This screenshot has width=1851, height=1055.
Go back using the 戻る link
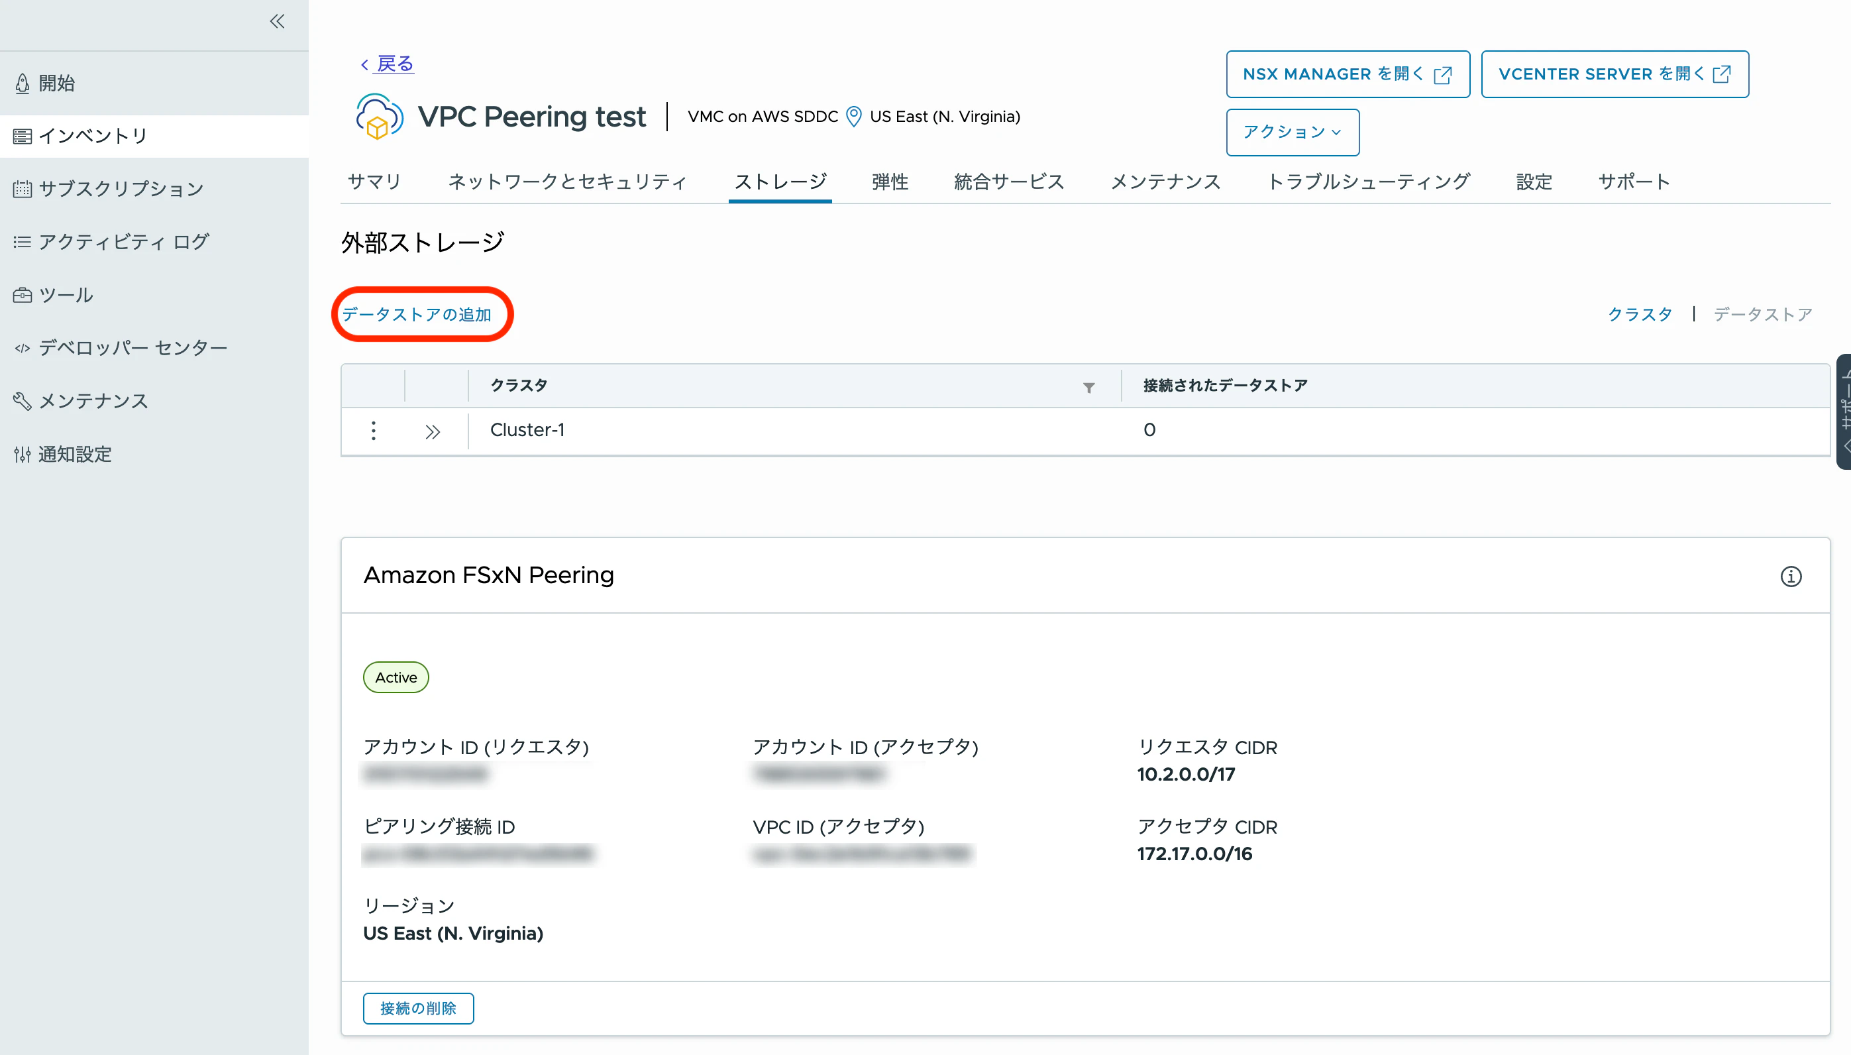click(x=394, y=64)
